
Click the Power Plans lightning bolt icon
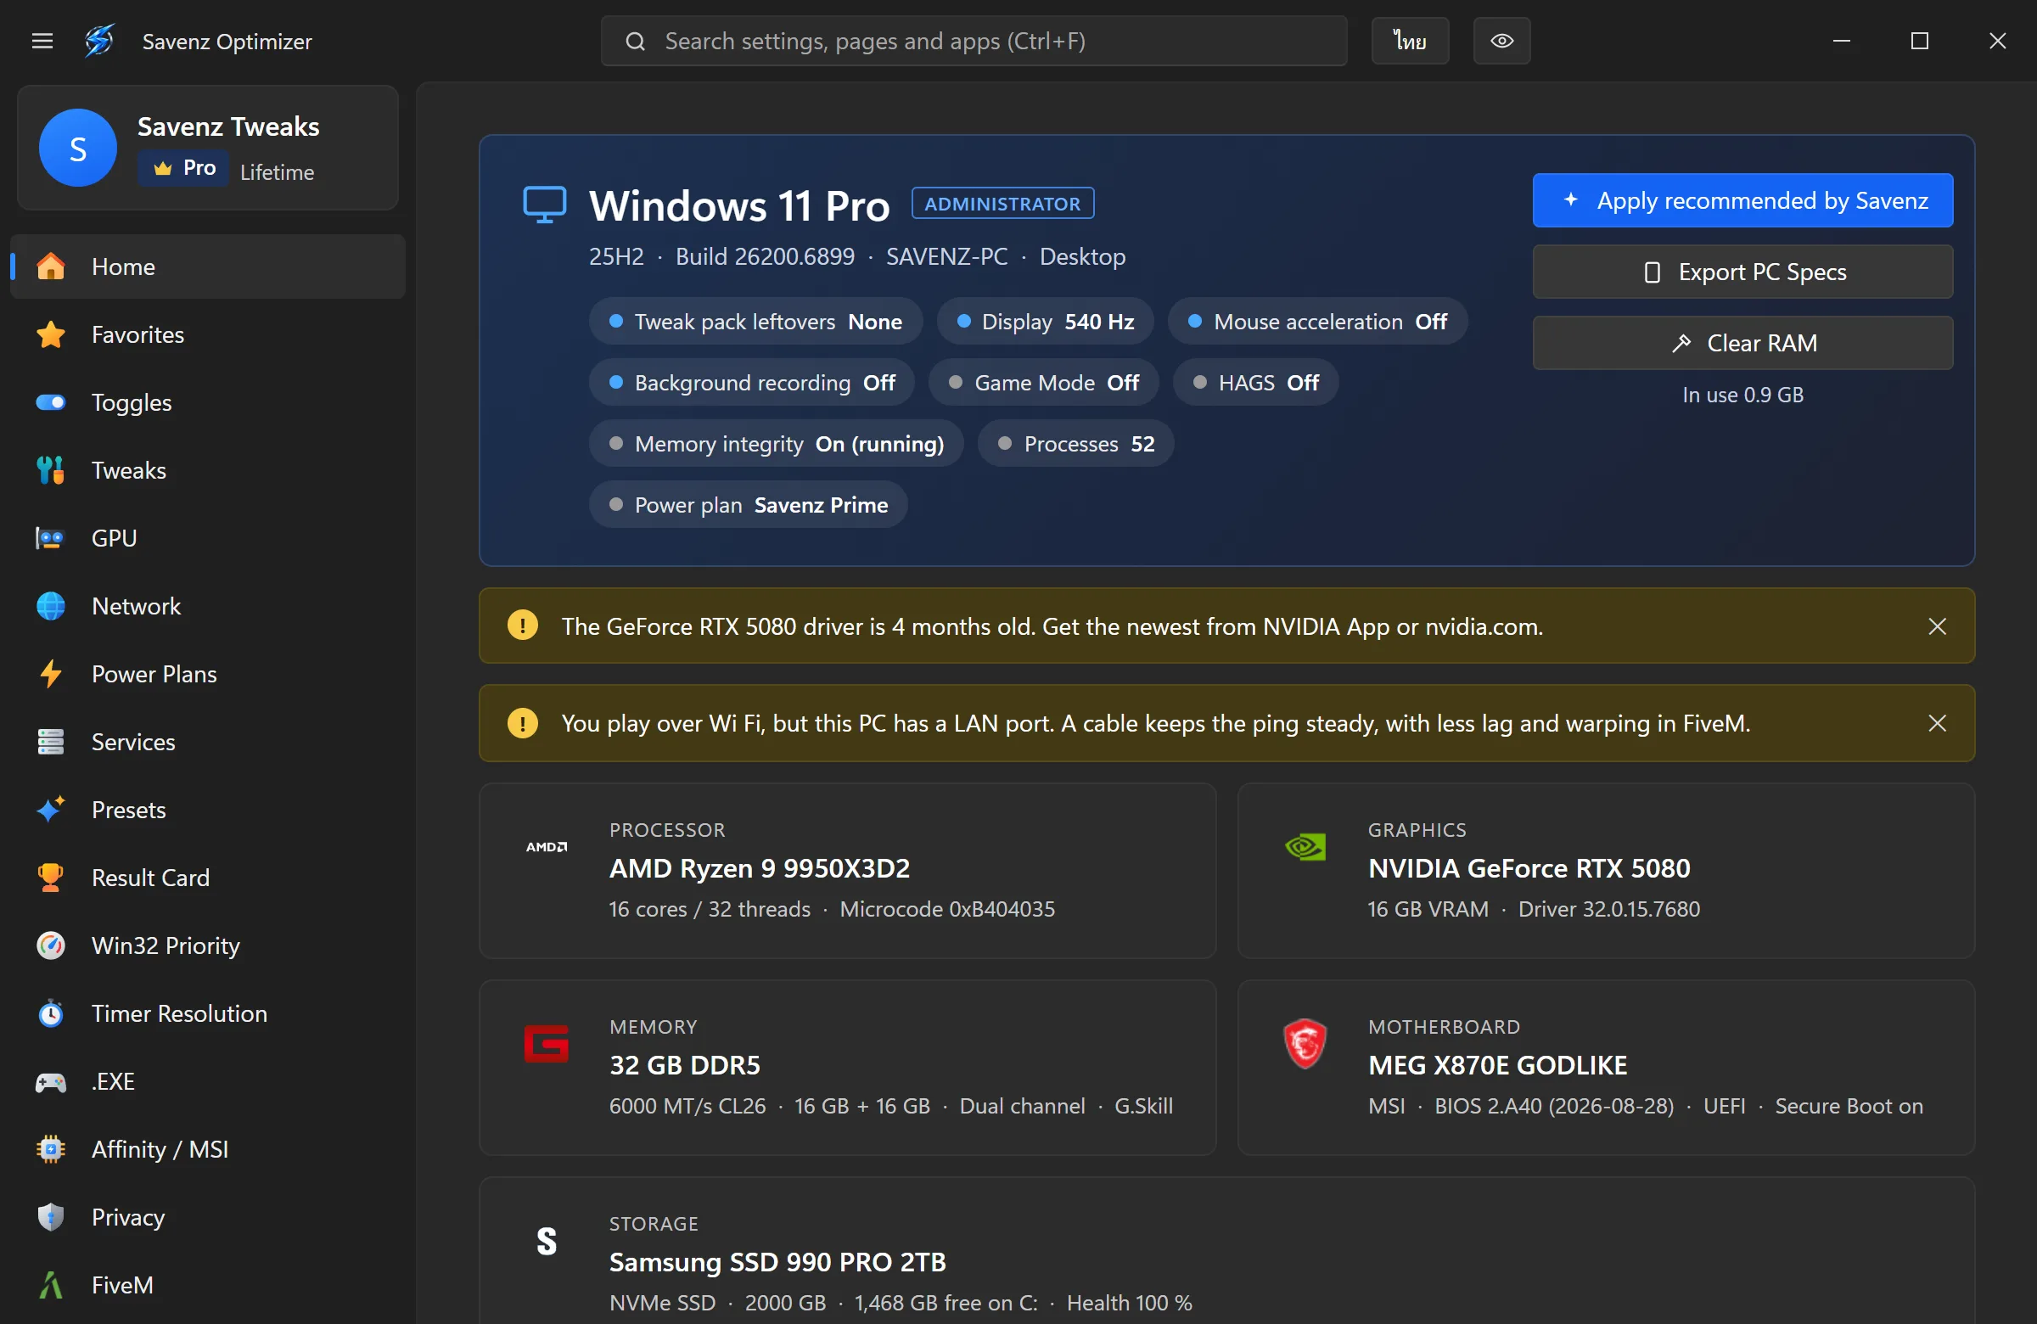tap(50, 674)
